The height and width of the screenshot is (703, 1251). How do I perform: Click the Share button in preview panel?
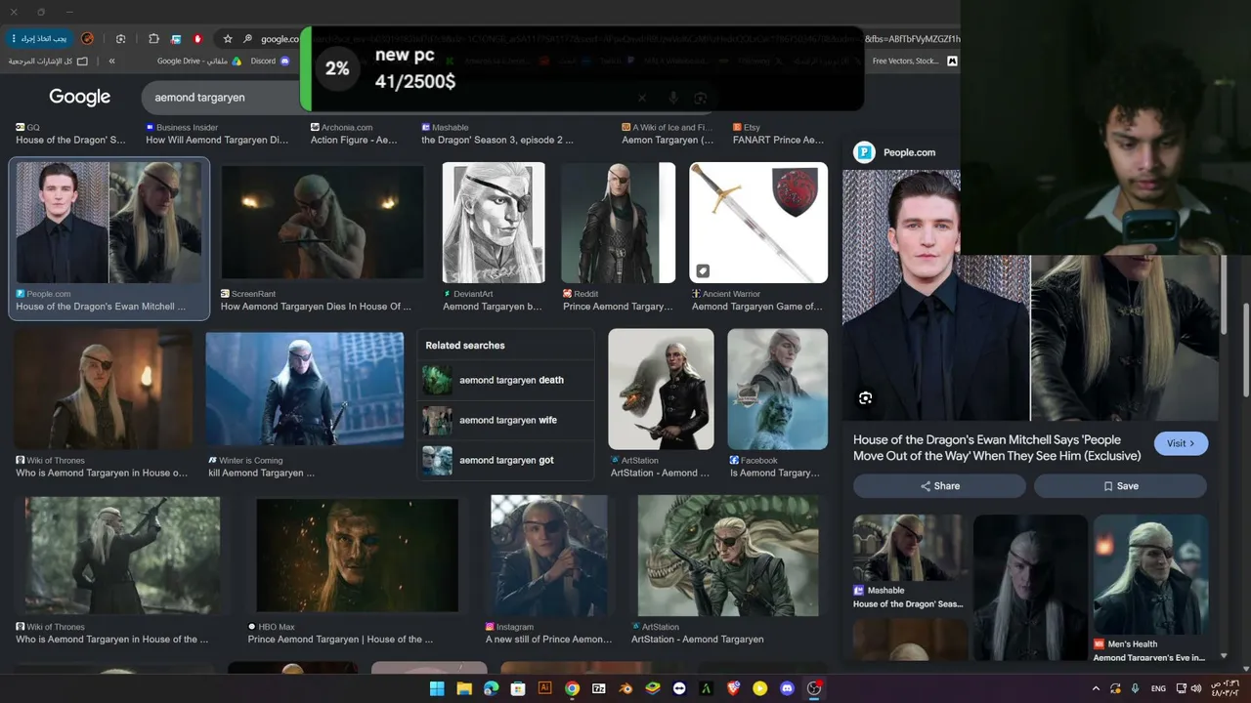coord(940,486)
